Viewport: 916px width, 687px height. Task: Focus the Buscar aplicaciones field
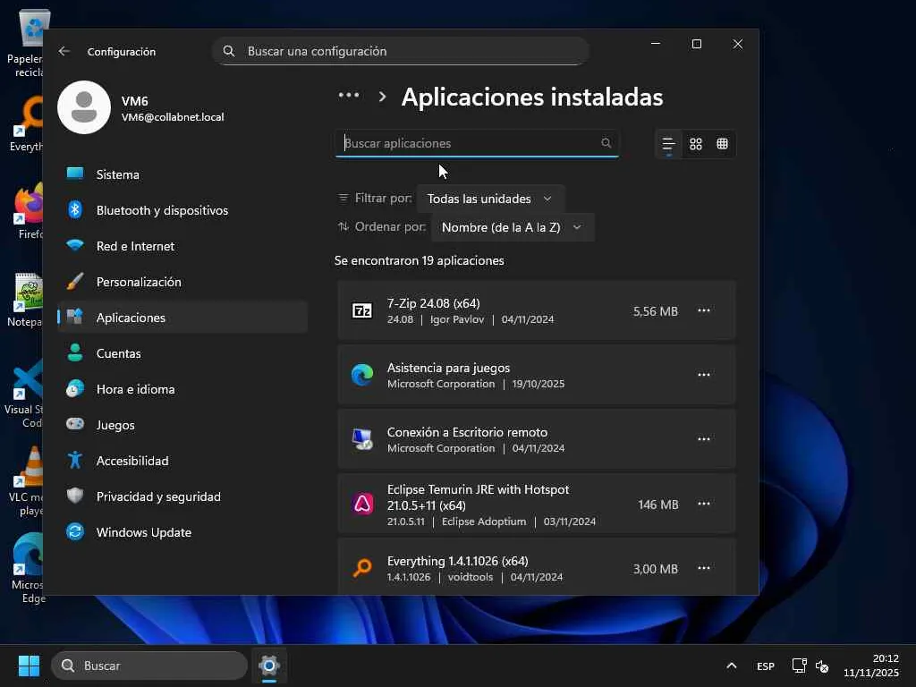(x=477, y=144)
